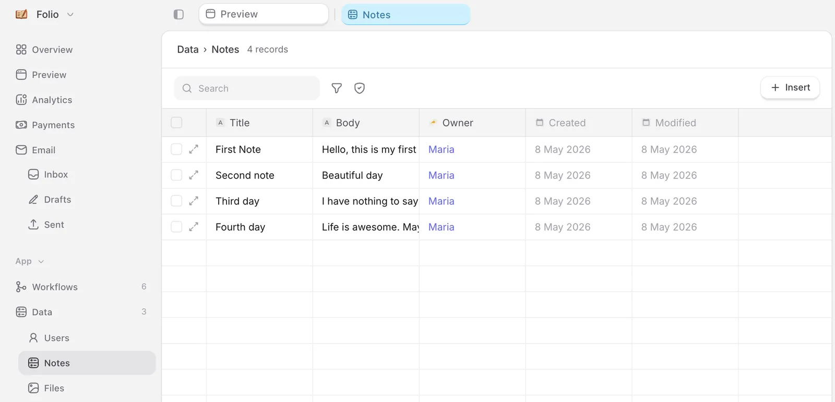Open the Folio workspace dropdown chevron
This screenshot has width=835, height=402.
point(70,15)
